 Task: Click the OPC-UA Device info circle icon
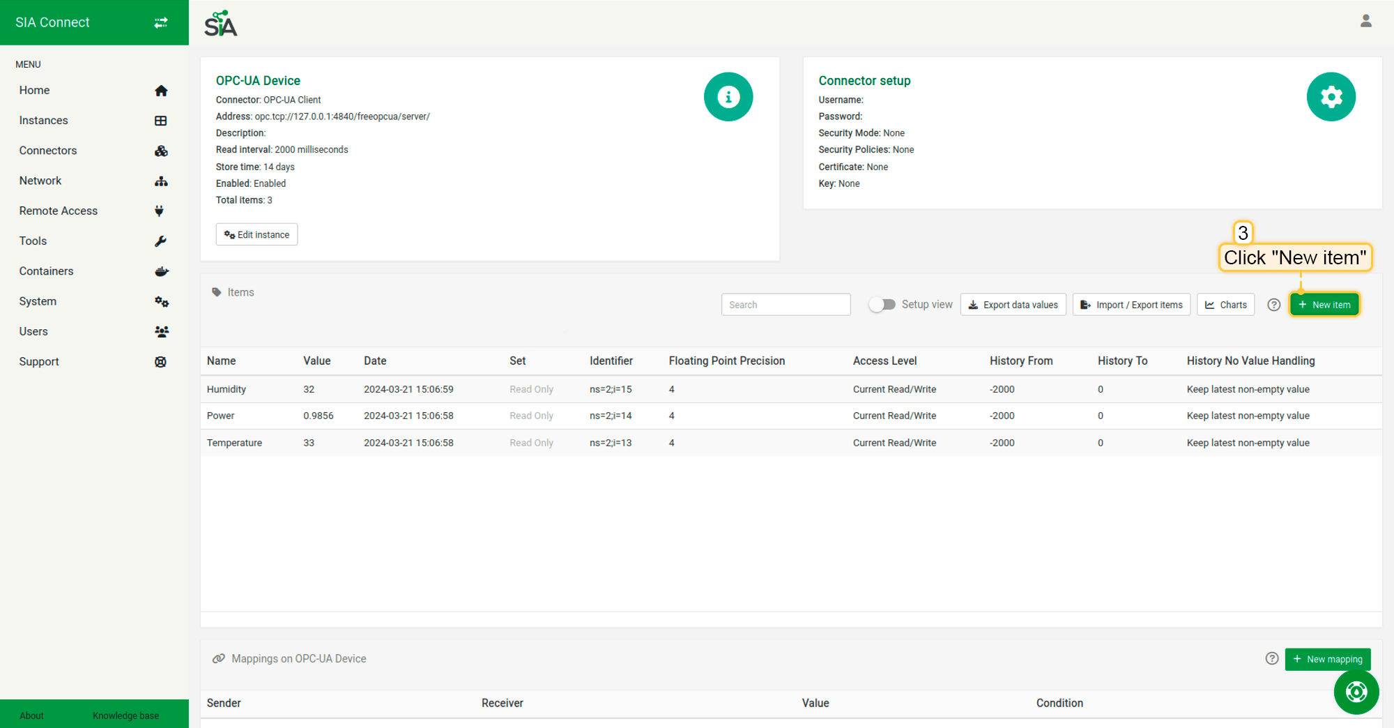[x=728, y=97]
